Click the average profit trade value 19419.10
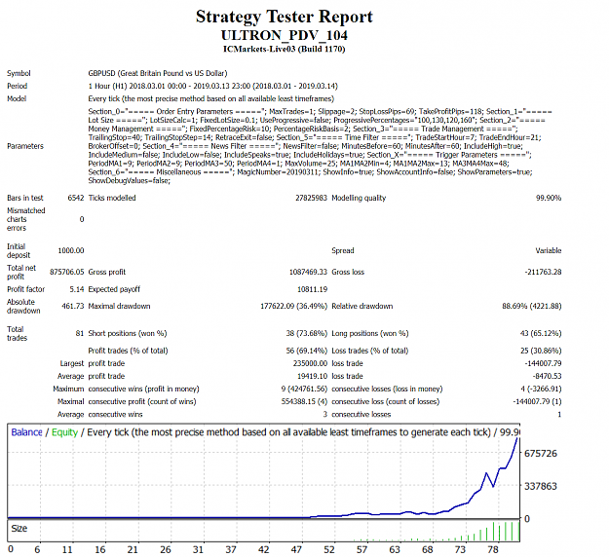 [x=312, y=377]
